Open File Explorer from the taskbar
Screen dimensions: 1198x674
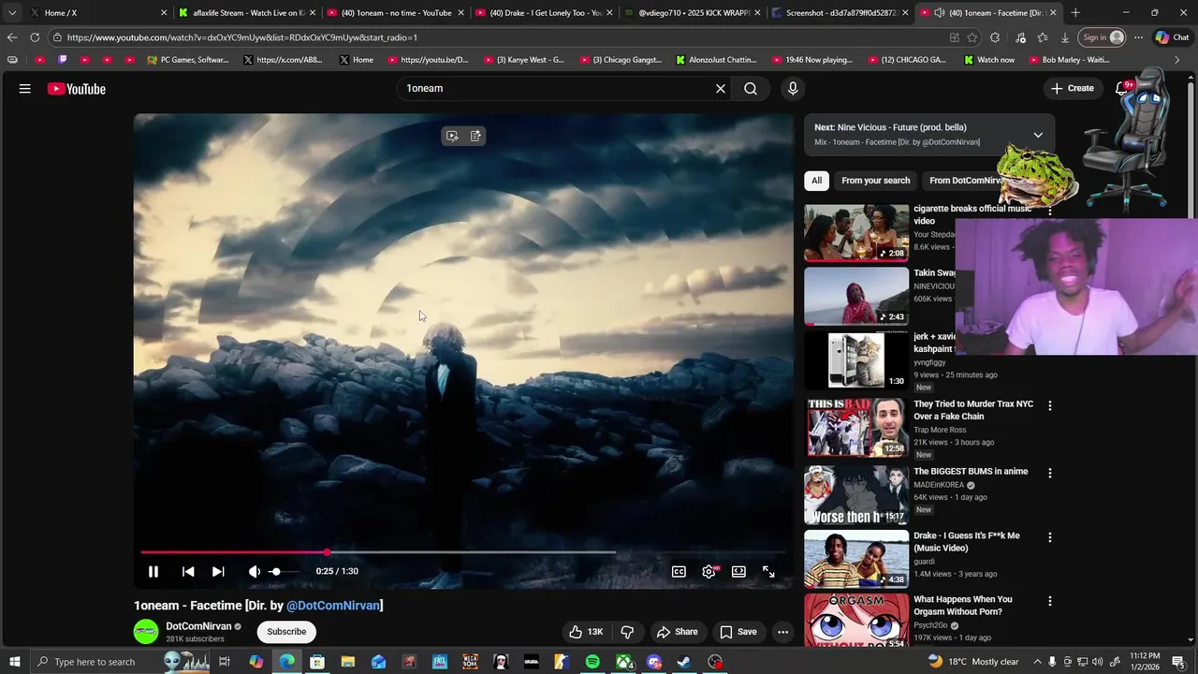point(348,662)
